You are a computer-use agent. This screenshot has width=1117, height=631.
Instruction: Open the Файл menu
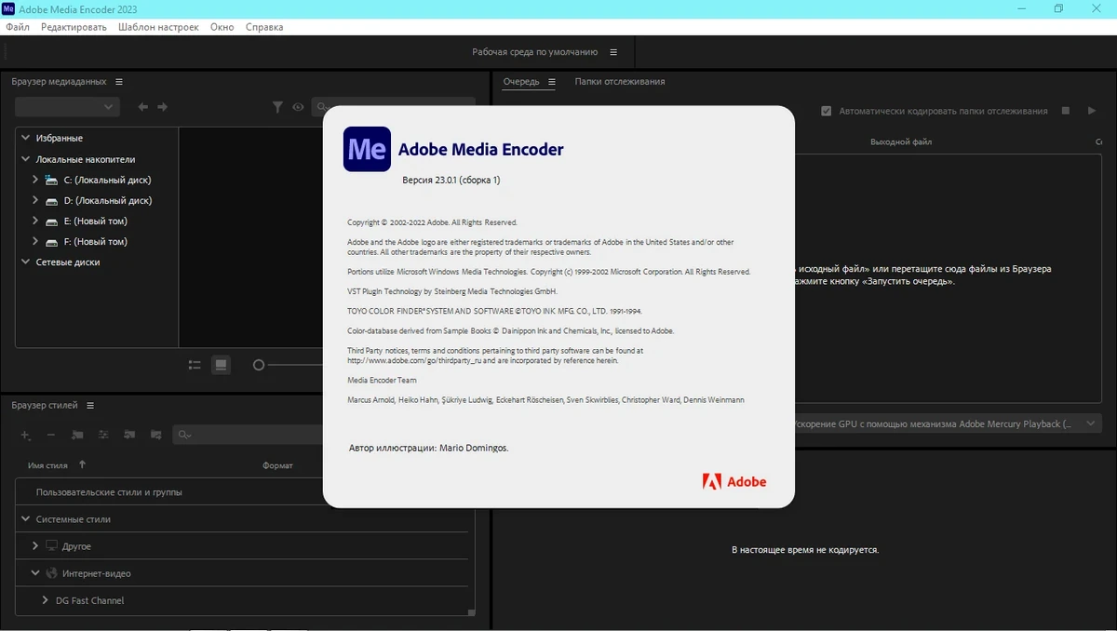[x=18, y=27]
